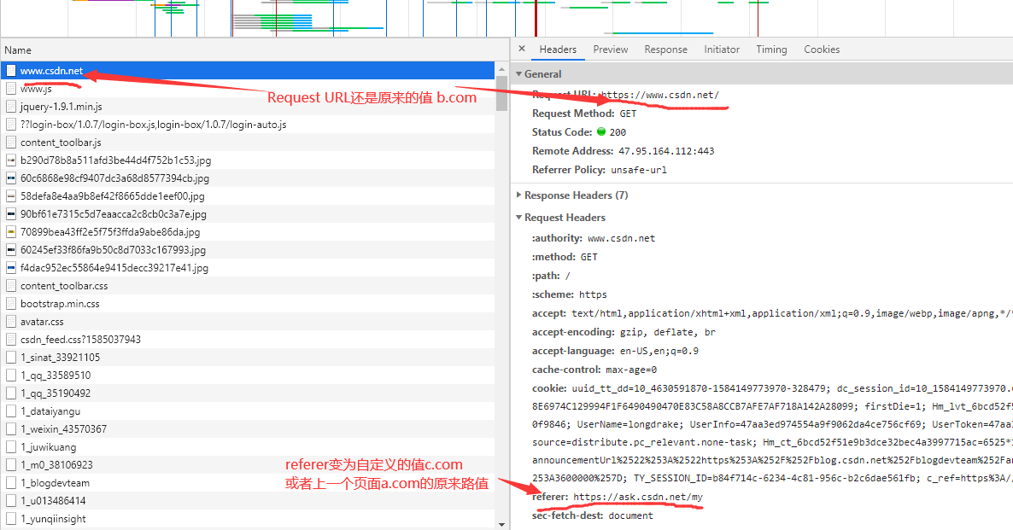
Task: Select the content_toolbar.css request
Action: [x=248, y=286]
